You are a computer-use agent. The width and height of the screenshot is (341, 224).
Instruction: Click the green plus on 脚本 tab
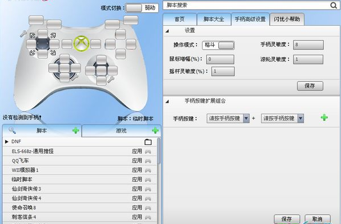(x=75, y=131)
